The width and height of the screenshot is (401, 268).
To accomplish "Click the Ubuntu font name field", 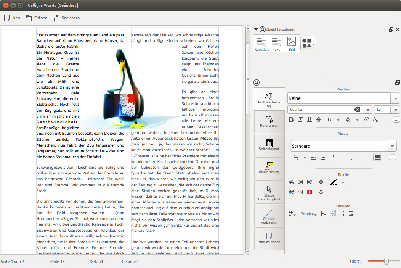I will pos(320,110).
